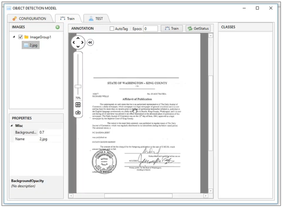Click the Affidavit of Publication heading

[137, 99]
